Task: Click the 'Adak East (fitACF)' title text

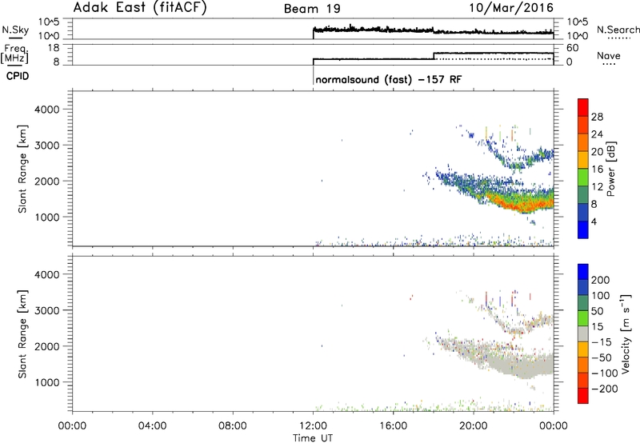Action: (x=140, y=8)
